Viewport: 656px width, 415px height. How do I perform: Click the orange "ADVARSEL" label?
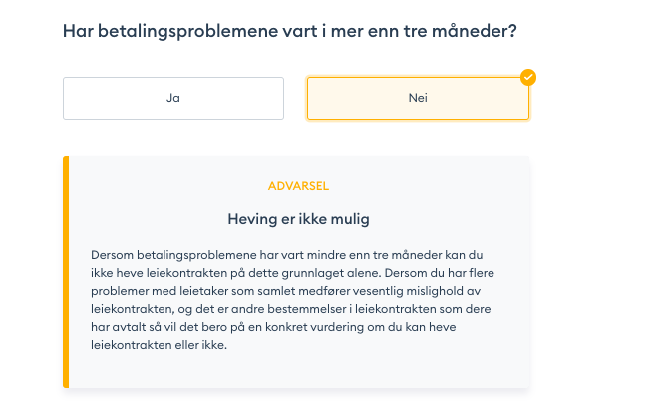click(x=299, y=186)
